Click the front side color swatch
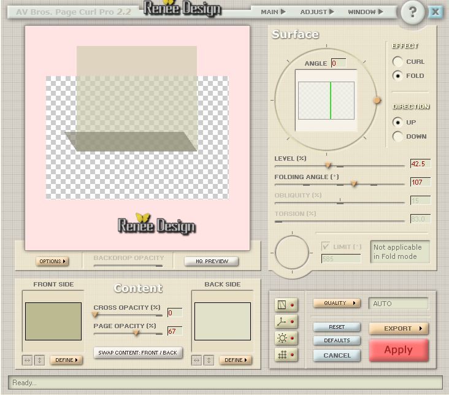This screenshot has height=395, width=449. tap(53, 321)
